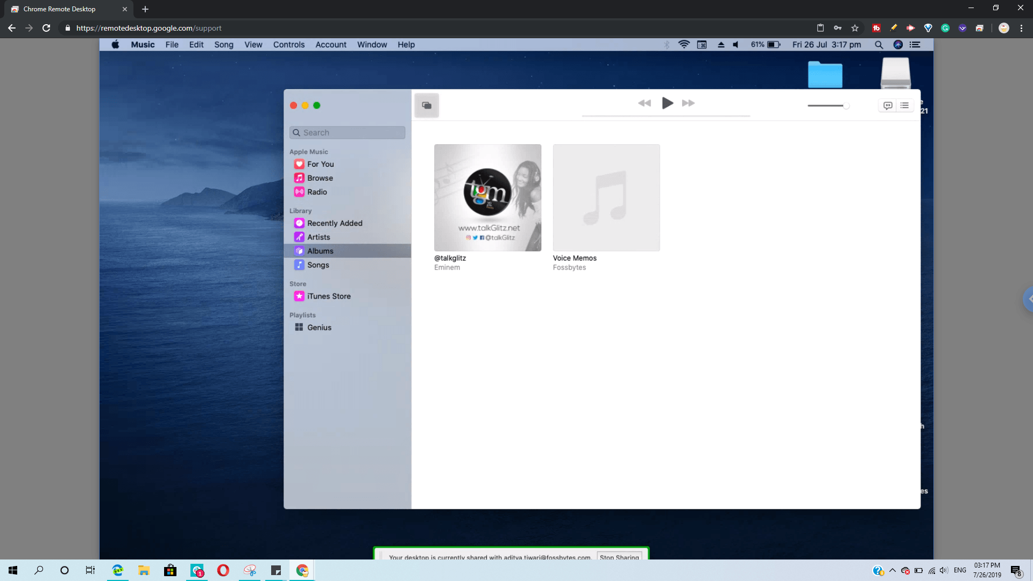Select the Songs section in Library

318,265
